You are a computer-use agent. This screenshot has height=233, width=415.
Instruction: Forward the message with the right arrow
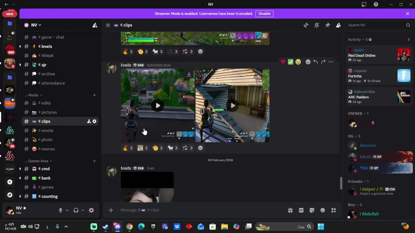(323, 62)
